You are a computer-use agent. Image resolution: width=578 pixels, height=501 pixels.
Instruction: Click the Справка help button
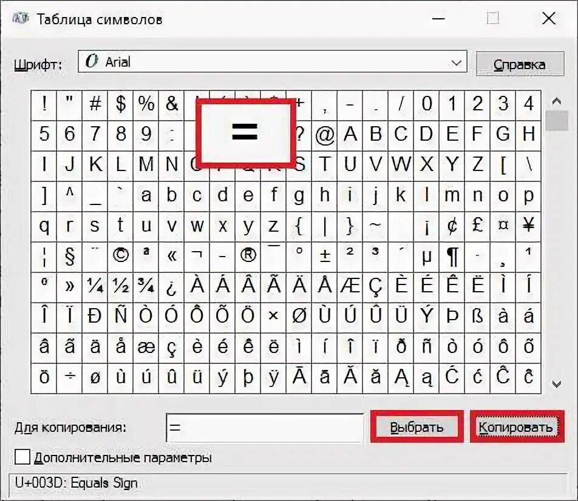520,64
